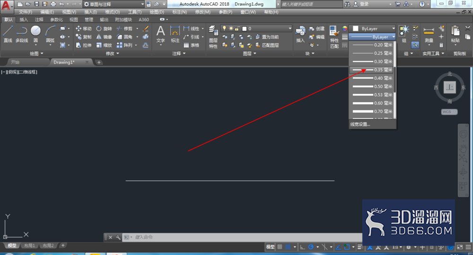Open 线宽设置... lineweight settings
The height and width of the screenshot is (255, 473).
point(360,124)
